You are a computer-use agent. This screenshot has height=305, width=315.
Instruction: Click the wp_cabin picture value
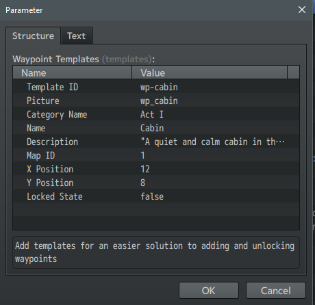[x=159, y=101]
